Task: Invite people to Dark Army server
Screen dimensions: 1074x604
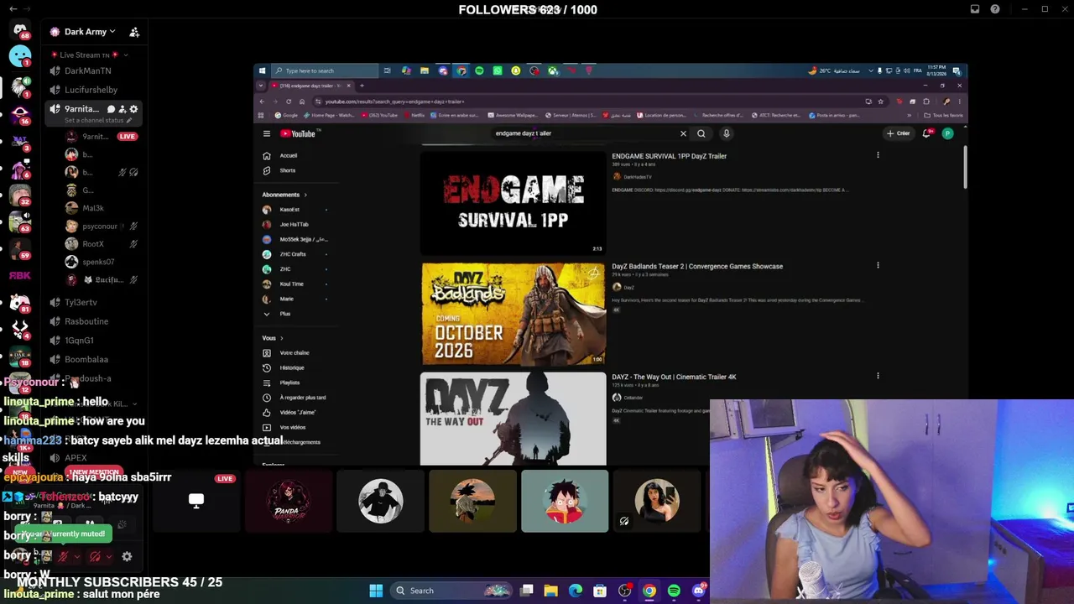Action: click(x=134, y=32)
